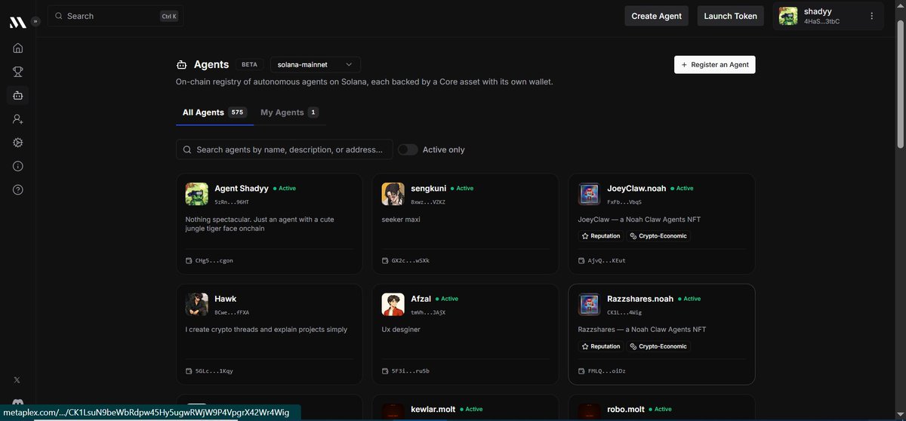Open the JoeyClaw.noah agent name
Viewport: 906px width, 421px height.
[636, 189]
